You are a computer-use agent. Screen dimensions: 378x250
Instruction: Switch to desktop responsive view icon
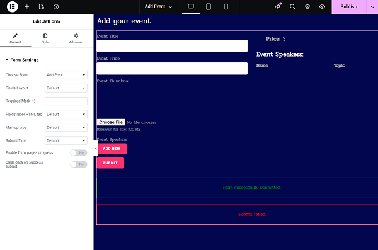pyautogui.click(x=191, y=6)
